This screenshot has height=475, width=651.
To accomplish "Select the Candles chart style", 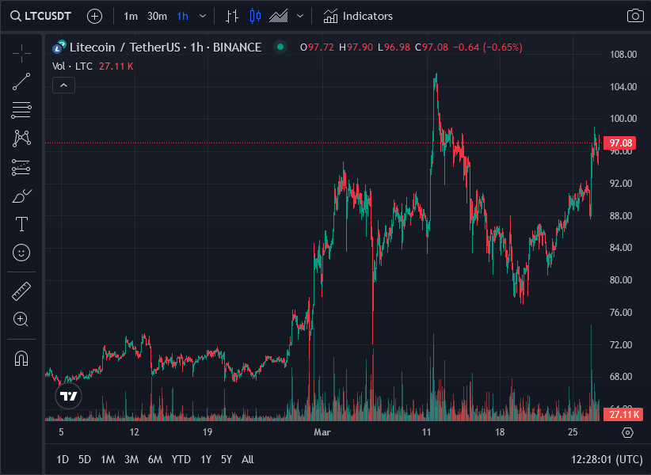I will tap(255, 16).
